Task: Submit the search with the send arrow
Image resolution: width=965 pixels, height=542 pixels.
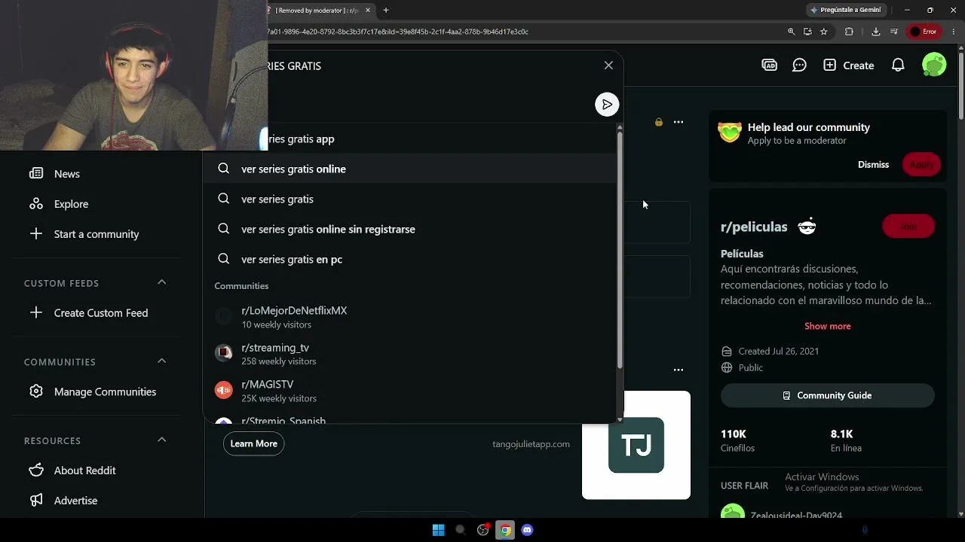Action: (x=607, y=105)
